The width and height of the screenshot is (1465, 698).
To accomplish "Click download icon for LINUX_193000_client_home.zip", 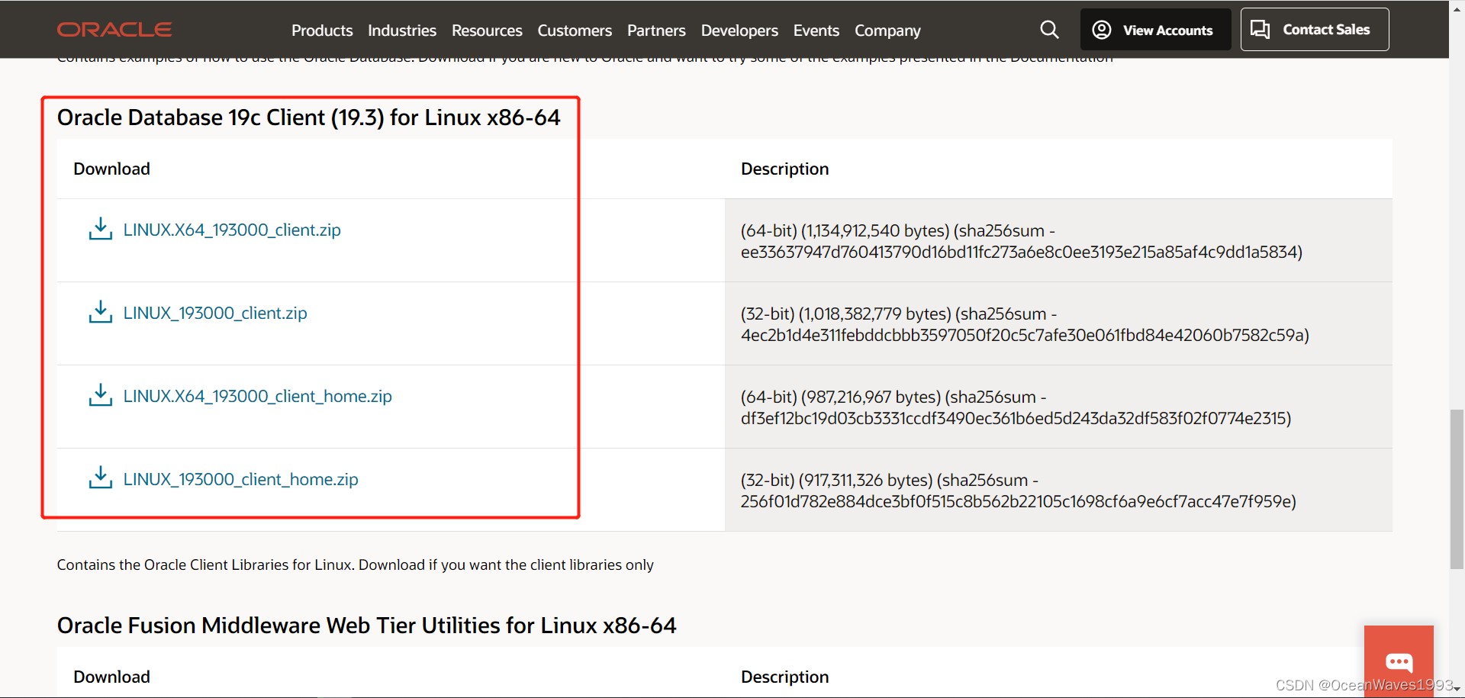I will pyautogui.click(x=100, y=478).
